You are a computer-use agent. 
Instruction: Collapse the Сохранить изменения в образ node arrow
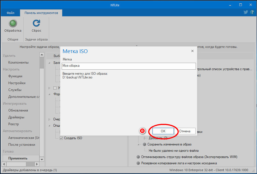tap(138, 144)
